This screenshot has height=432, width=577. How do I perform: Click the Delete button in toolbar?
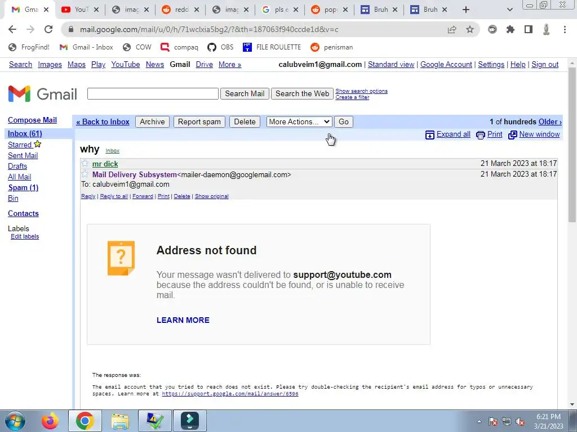[245, 121]
